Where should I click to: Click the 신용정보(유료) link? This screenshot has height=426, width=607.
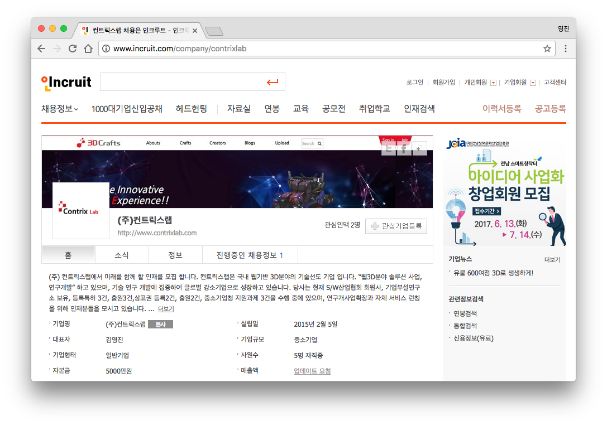[474, 338]
